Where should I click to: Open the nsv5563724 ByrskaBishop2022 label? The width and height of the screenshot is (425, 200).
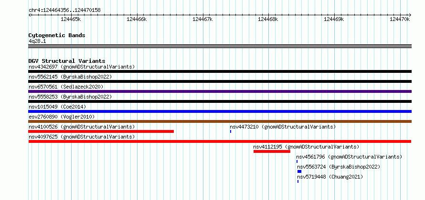tap(339, 167)
